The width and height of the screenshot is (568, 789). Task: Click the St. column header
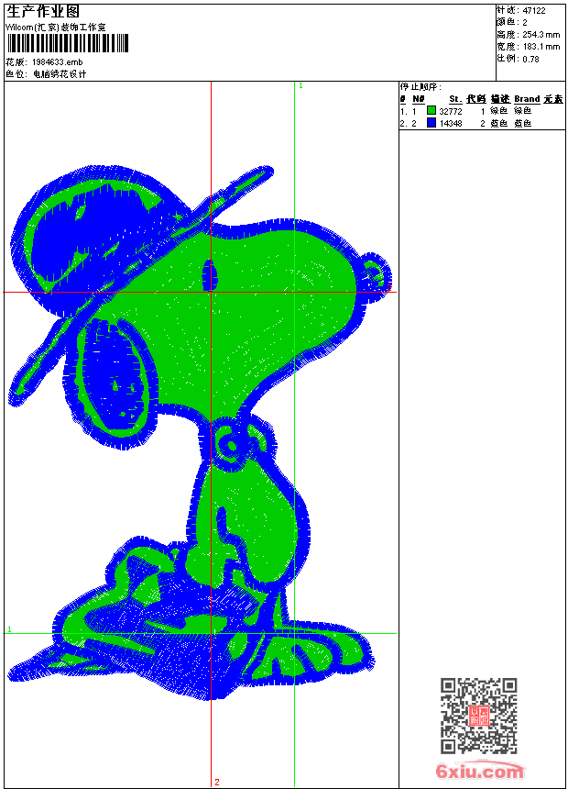pos(455,99)
